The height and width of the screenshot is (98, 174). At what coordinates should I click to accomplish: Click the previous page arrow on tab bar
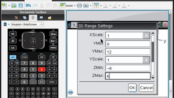(x=69, y=24)
